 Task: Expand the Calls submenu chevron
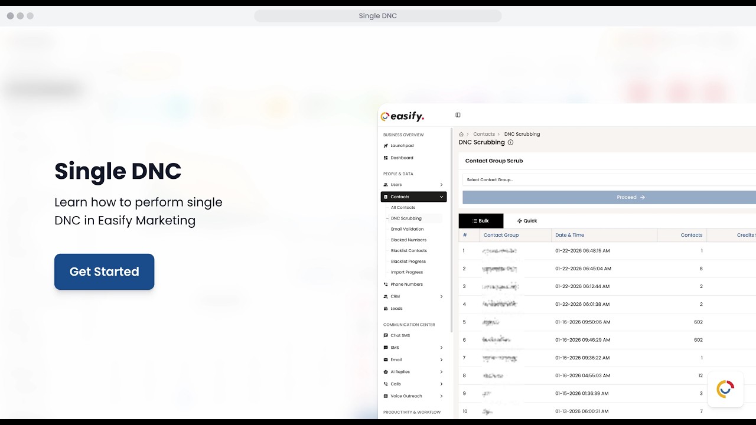pos(441,384)
